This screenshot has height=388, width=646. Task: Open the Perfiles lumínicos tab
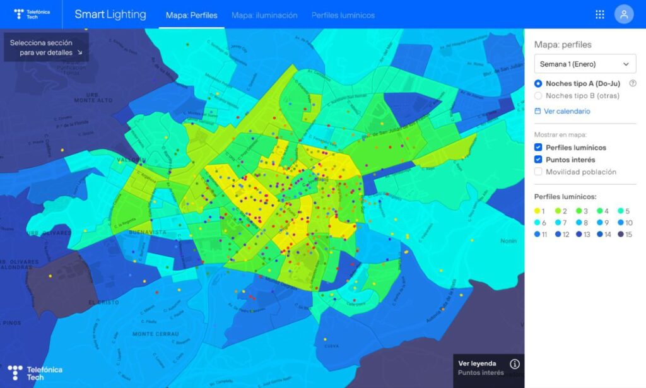click(343, 15)
